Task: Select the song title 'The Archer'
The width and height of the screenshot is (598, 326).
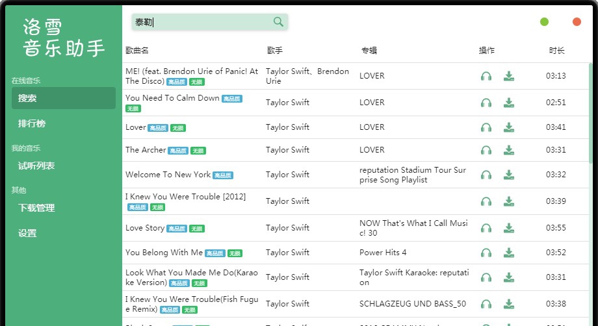Action: coord(146,149)
